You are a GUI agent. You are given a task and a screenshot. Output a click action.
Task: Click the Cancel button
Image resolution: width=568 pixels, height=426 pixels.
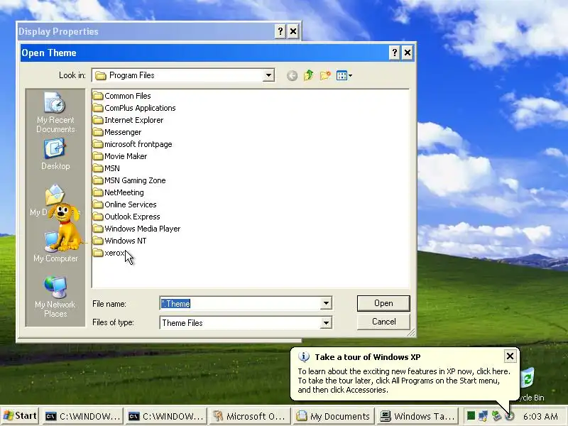click(x=383, y=322)
